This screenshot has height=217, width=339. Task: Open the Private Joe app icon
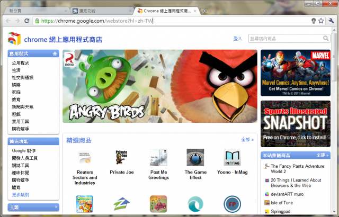click(x=121, y=157)
